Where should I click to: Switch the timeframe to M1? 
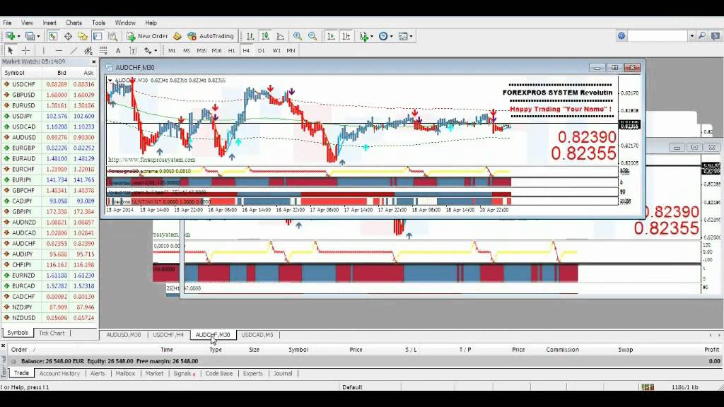tap(172, 50)
